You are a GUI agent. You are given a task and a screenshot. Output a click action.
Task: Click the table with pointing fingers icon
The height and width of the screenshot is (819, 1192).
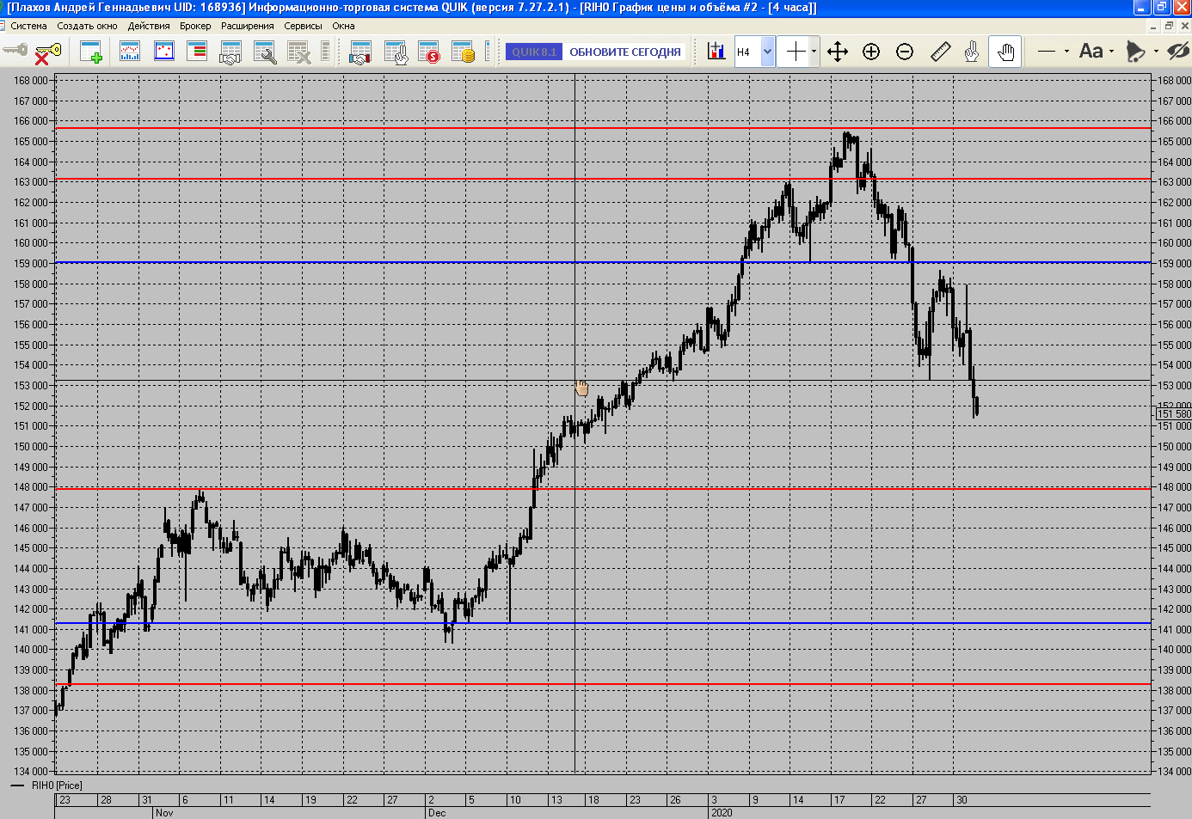pos(396,52)
